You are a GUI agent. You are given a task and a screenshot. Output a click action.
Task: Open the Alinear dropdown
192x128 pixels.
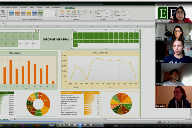79,12
